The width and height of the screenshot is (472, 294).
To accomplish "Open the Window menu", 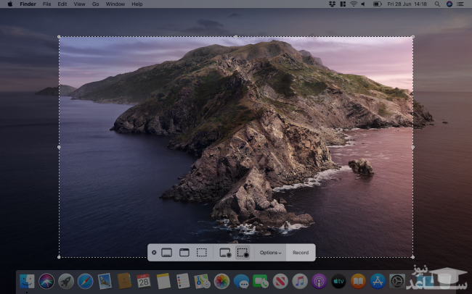I will click(115, 4).
